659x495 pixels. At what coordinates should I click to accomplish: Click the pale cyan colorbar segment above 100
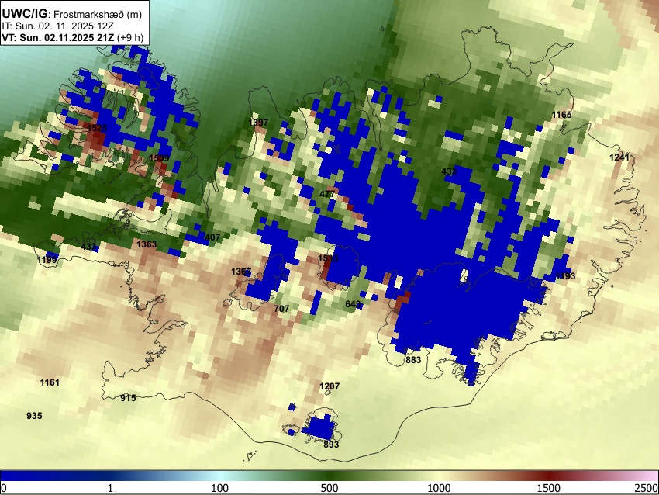coord(220,476)
